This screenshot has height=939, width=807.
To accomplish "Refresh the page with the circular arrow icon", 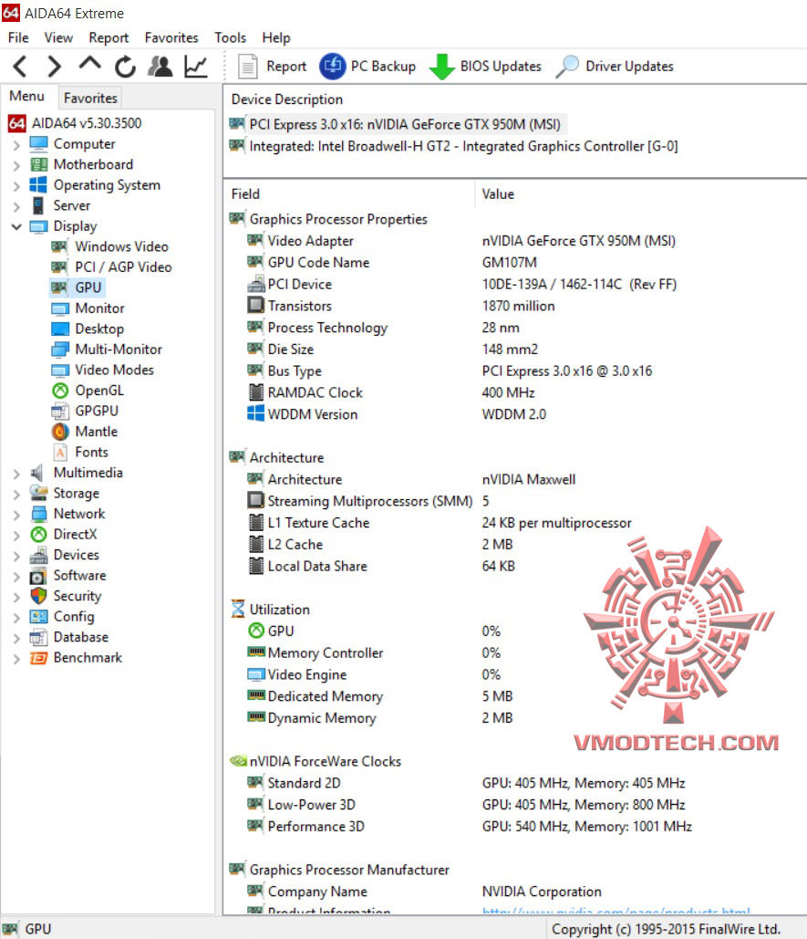I will coord(125,67).
